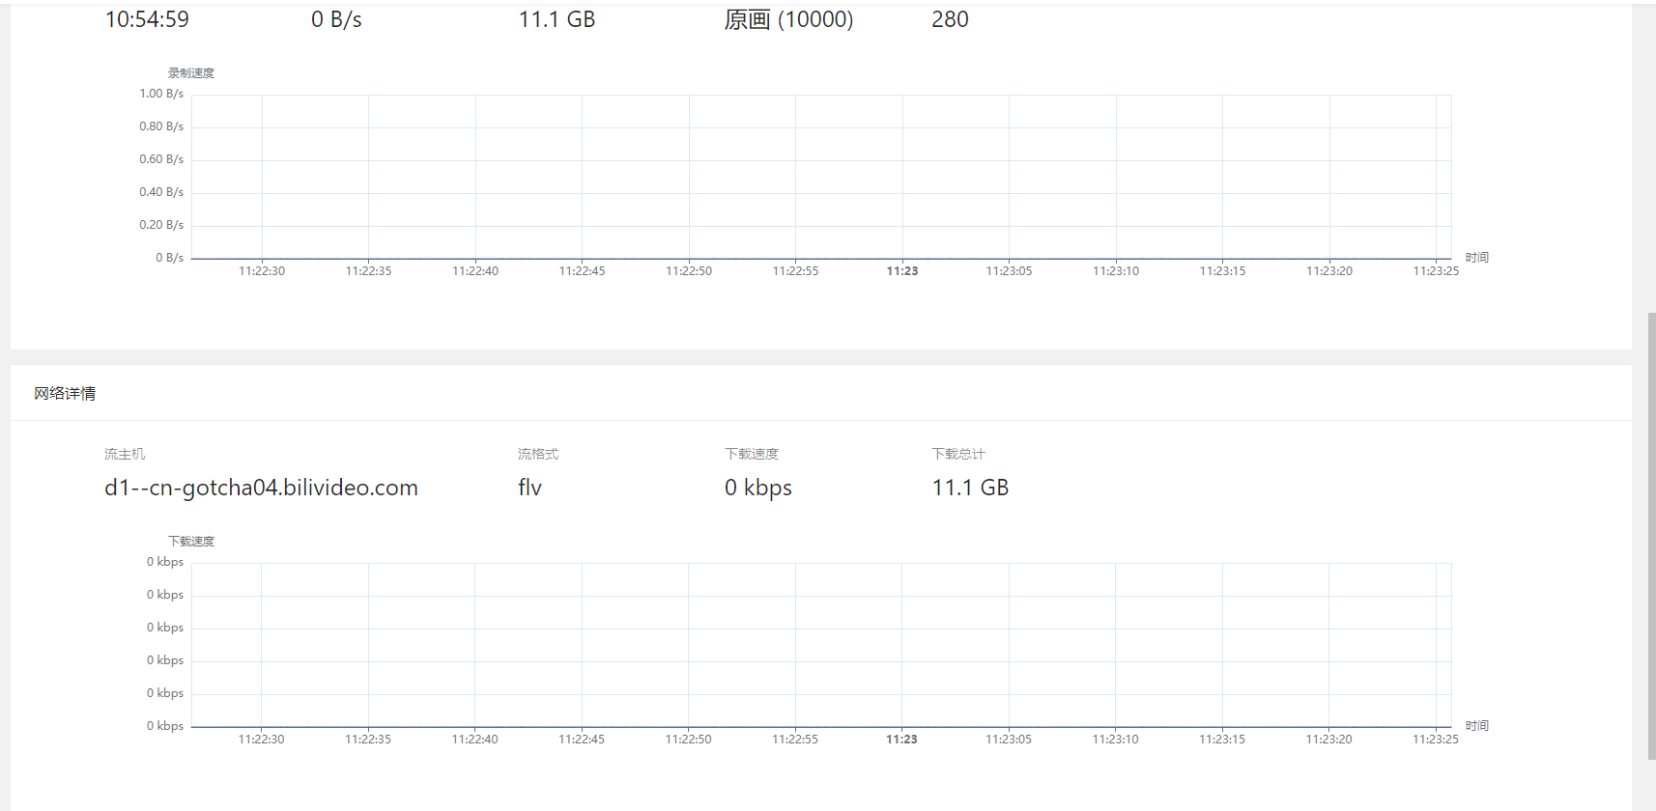Click 11:22:45 tick on 录制速度 chart
The height and width of the screenshot is (811, 1656).
tap(582, 271)
